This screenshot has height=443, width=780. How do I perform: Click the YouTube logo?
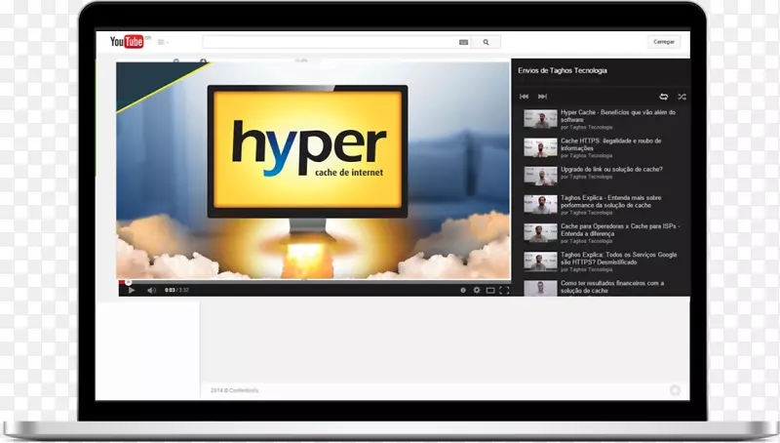click(127, 41)
